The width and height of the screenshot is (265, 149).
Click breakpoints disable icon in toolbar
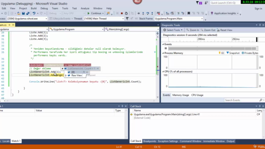(158, 13)
